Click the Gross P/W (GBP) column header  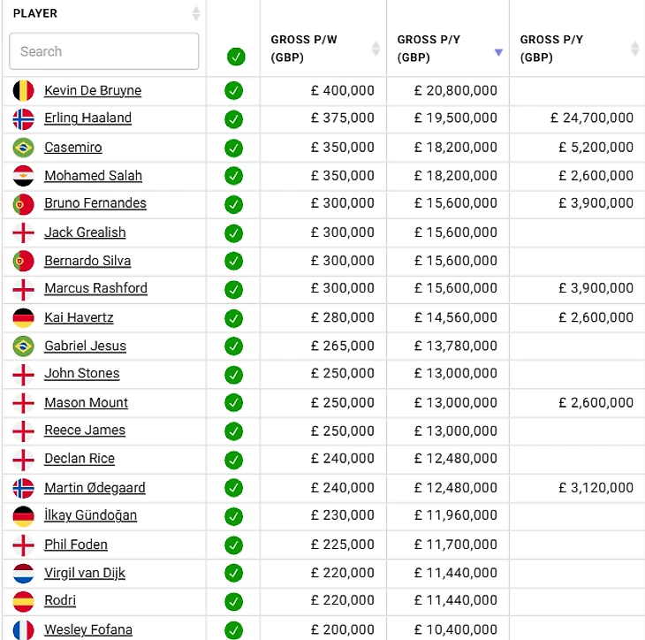pos(304,48)
